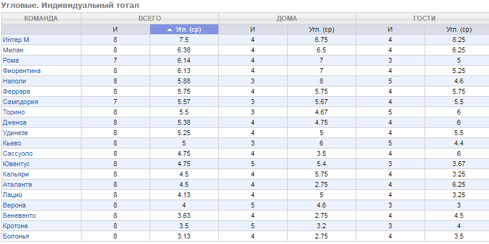Sort by Угл. (ср) header under ДОМА
The height and width of the screenshot is (244, 489).
coord(322,29)
